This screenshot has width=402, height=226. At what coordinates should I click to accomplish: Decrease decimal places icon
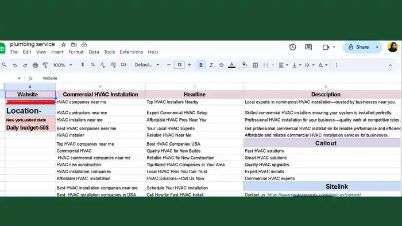tap(103, 65)
